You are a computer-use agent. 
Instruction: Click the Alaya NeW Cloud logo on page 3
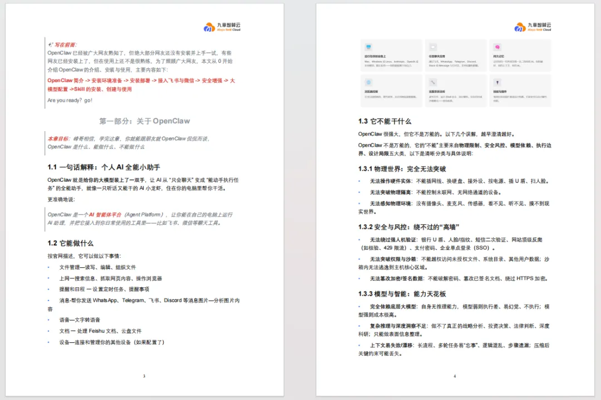click(222, 27)
